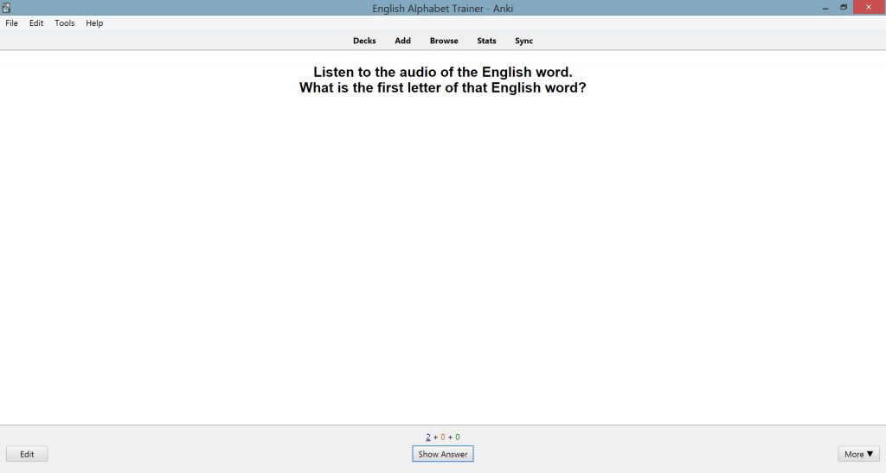This screenshot has height=473, width=886.
Task: View deck Stats
Action: 486,41
